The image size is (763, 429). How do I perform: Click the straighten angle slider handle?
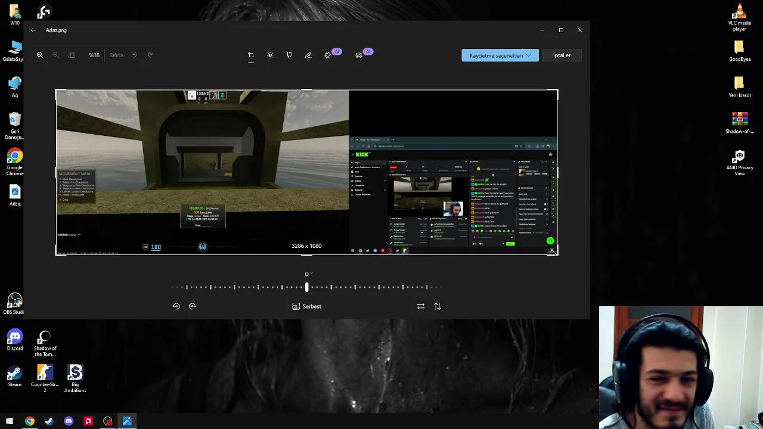(x=307, y=287)
